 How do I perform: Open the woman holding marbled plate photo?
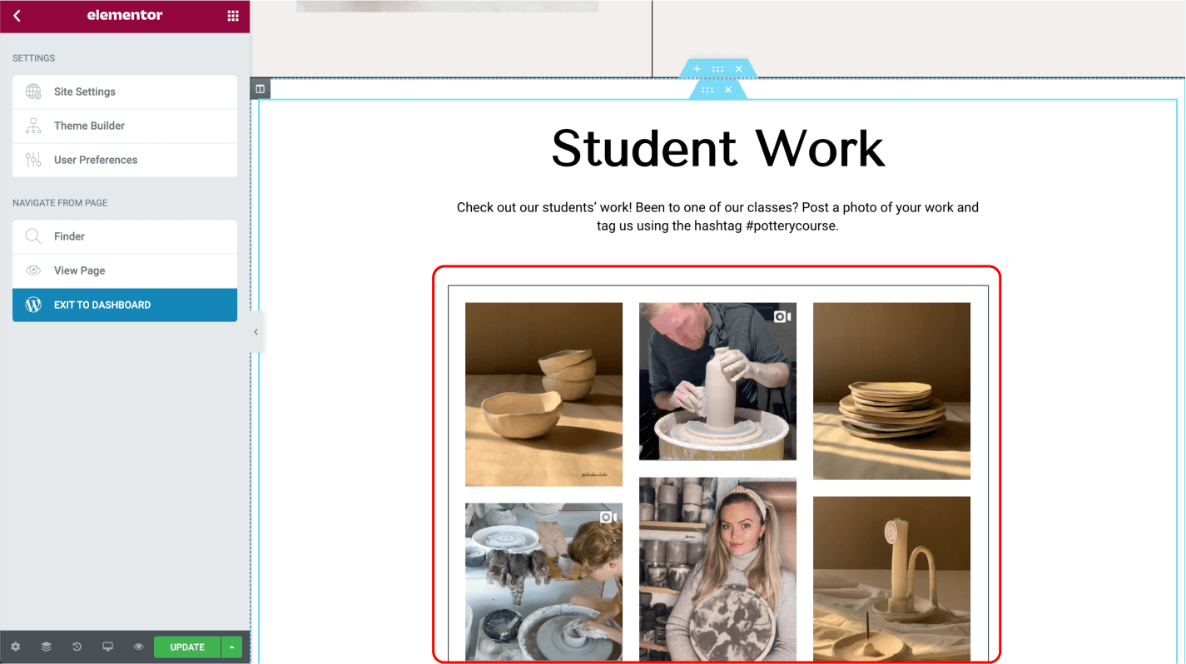coord(717,569)
